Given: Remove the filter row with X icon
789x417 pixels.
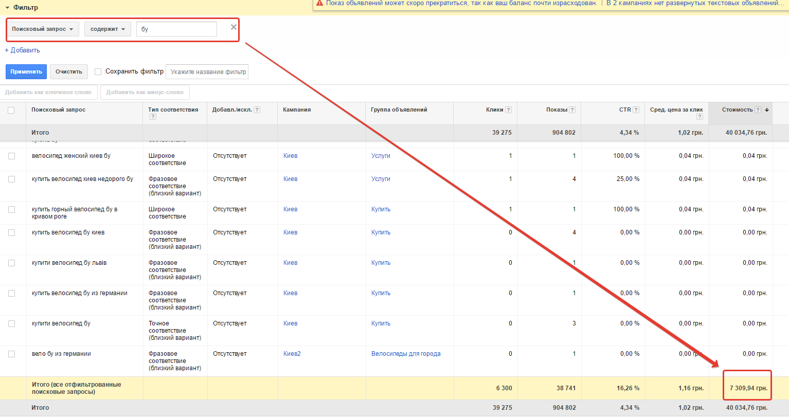Looking at the screenshot, I should pos(234,27).
